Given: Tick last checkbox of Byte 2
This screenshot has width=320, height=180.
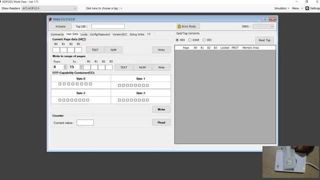Looking at the screenshot, I should pos(88,100).
